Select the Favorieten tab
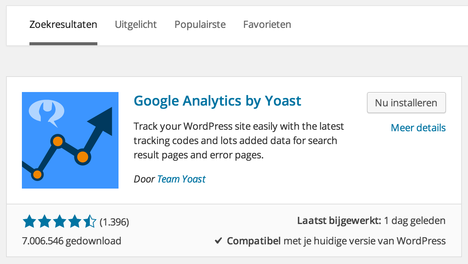The width and height of the screenshot is (468, 264). click(x=267, y=24)
